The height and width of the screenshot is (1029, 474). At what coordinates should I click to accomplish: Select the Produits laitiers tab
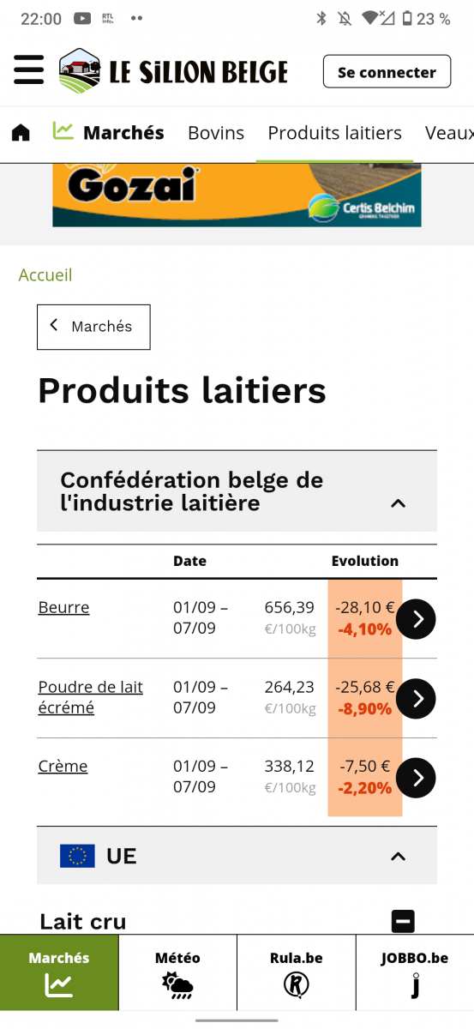334,133
